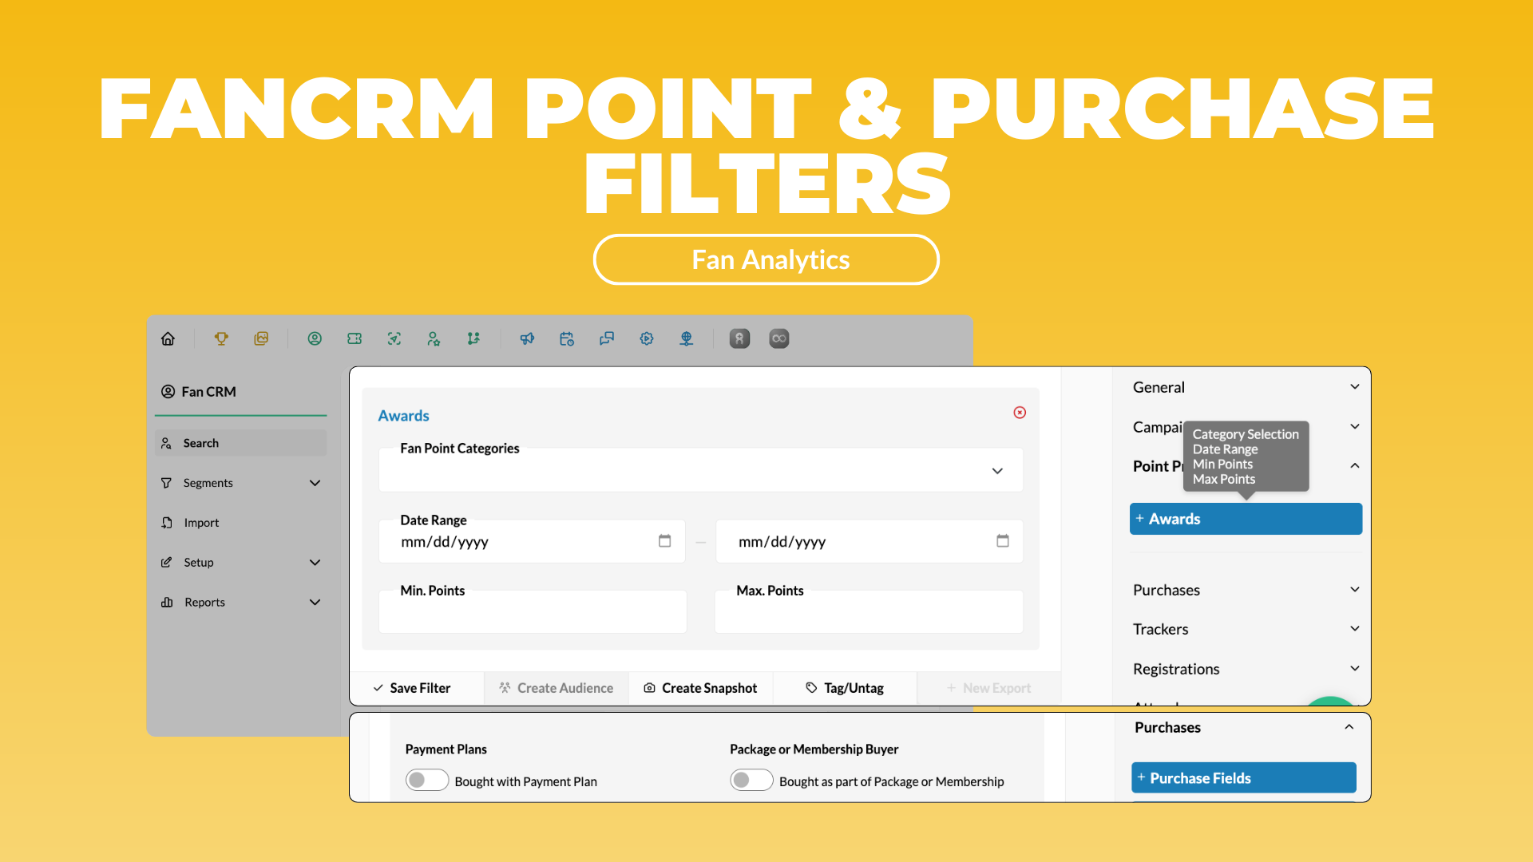Viewport: 1533px width, 862px height.
Task: Open the chat messages icon
Action: coord(607,339)
